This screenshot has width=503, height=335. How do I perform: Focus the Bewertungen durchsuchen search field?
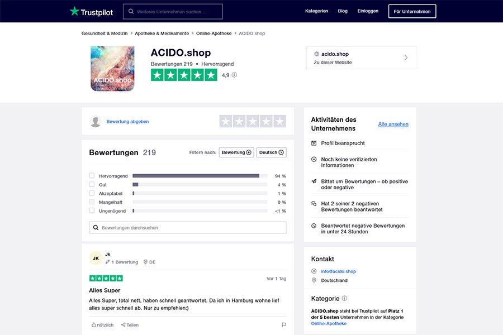point(188,228)
